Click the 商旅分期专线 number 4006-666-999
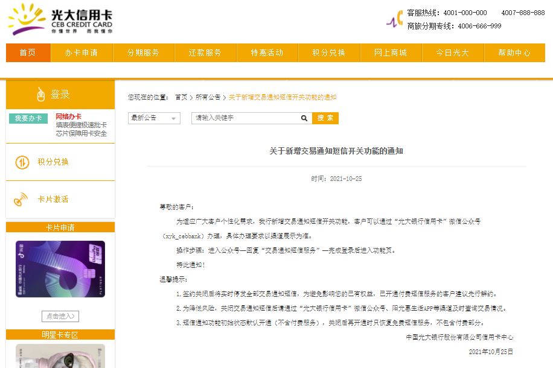Screen dimensions: 553x368 coord(479,26)
